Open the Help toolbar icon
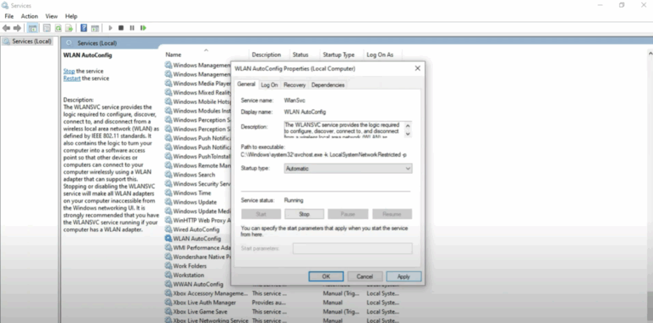Image resolution: width=653 pixels, height=323 pixels. coord(84,28)
